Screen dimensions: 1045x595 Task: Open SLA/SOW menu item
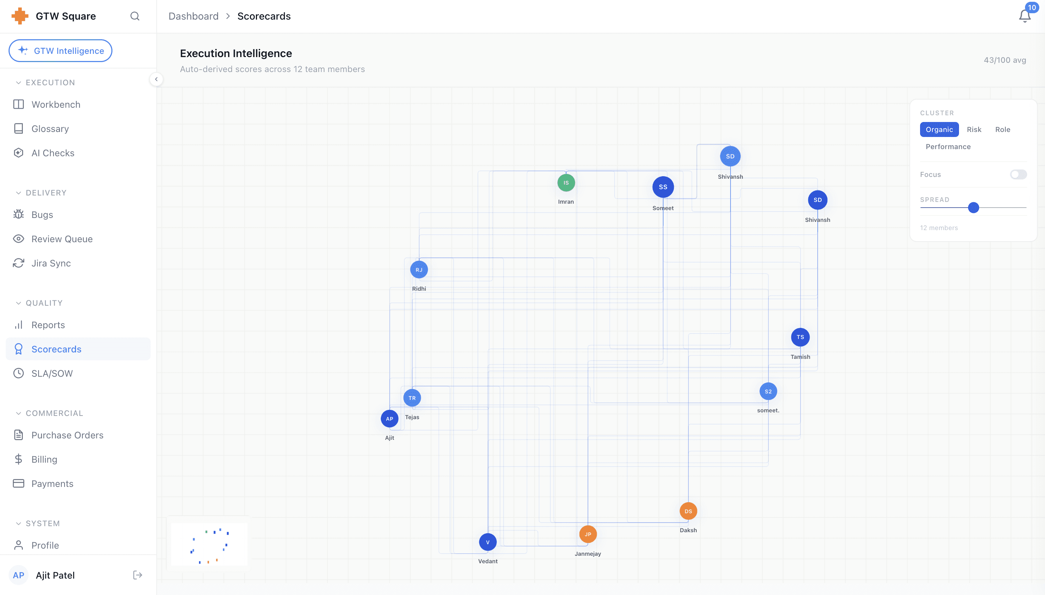click(52, 373)
